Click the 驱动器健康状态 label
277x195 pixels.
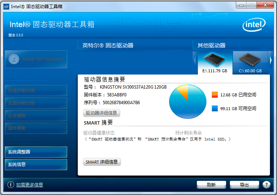pos(99,133)
